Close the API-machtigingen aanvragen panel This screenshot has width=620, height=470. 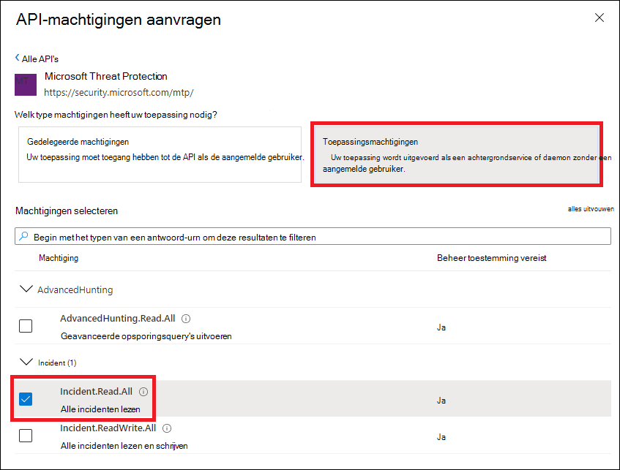(x=599, y=18)
